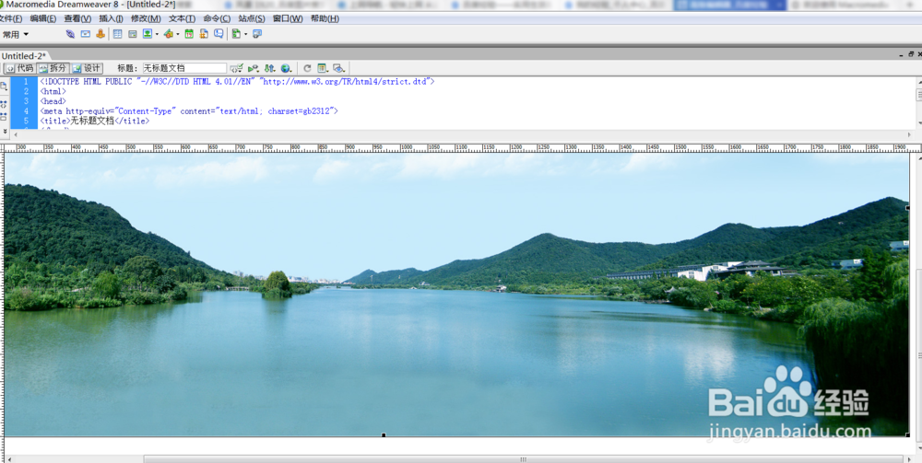The width and height of the screenshot is (922, 463).
Task: Click the <title>无标题文档</title> code line
Action: click(95, 121)
